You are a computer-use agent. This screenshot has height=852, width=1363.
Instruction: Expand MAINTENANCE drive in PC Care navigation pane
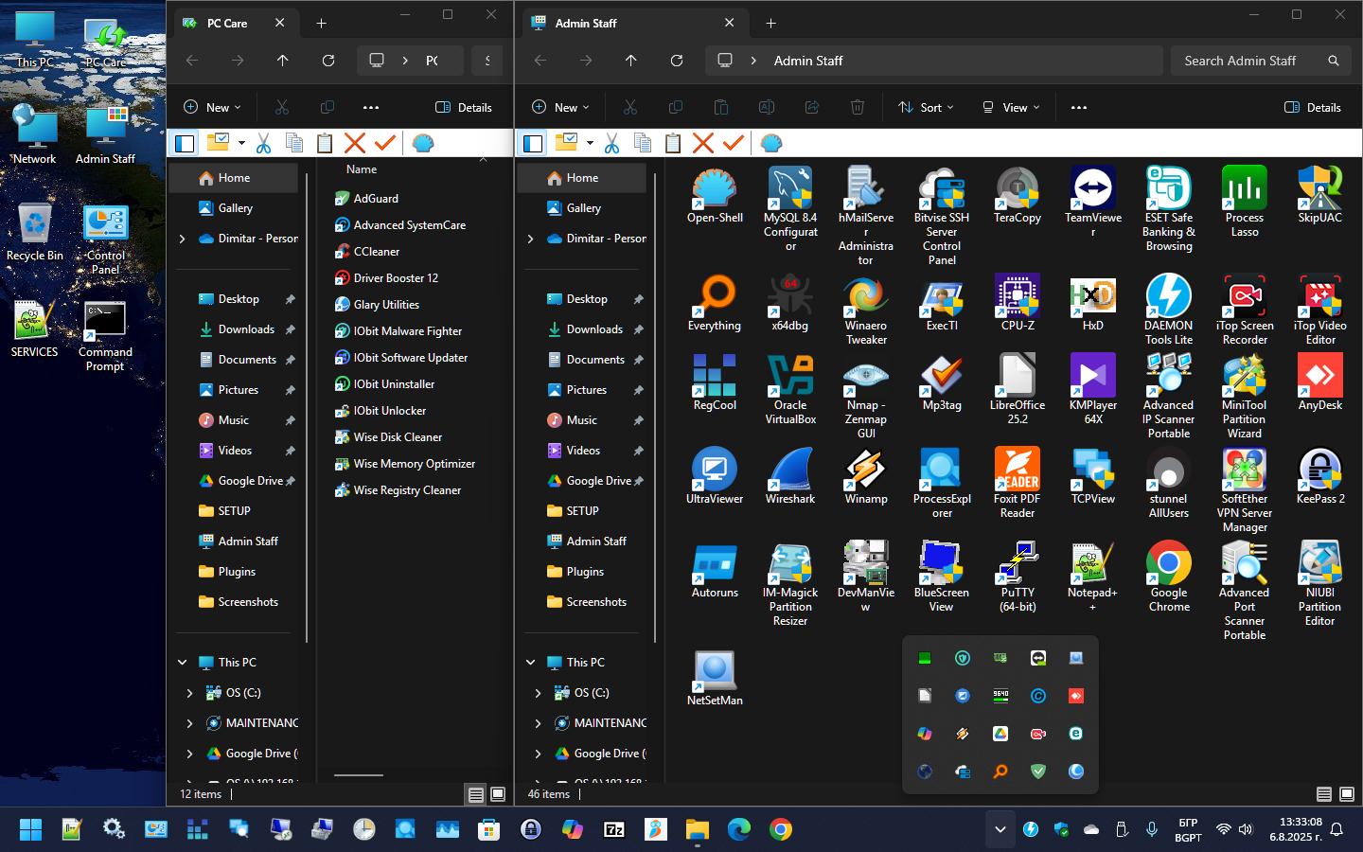(190, 723)
